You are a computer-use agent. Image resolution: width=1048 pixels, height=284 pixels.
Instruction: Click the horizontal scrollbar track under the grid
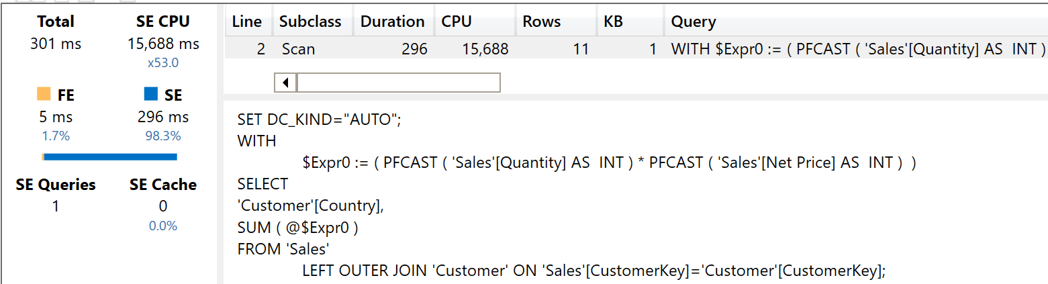coord(399,83)
